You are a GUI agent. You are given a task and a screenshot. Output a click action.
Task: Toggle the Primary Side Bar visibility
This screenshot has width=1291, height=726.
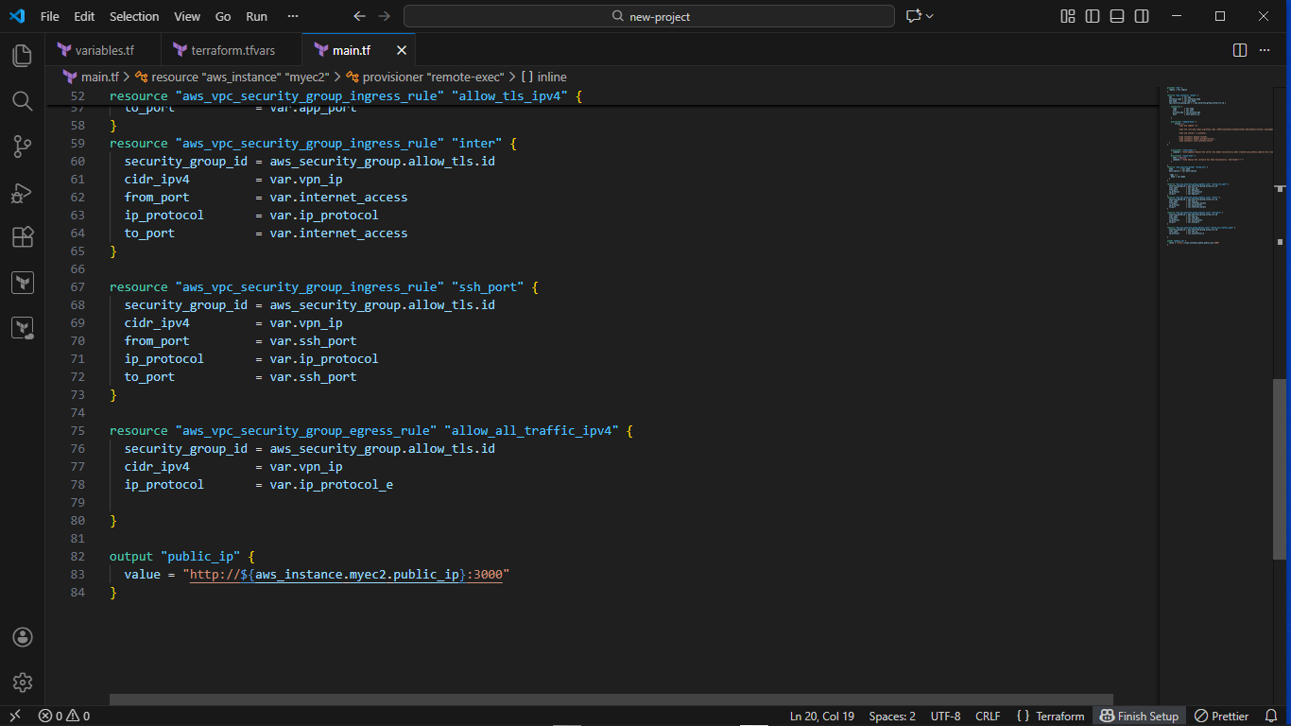click(1092, 16)
